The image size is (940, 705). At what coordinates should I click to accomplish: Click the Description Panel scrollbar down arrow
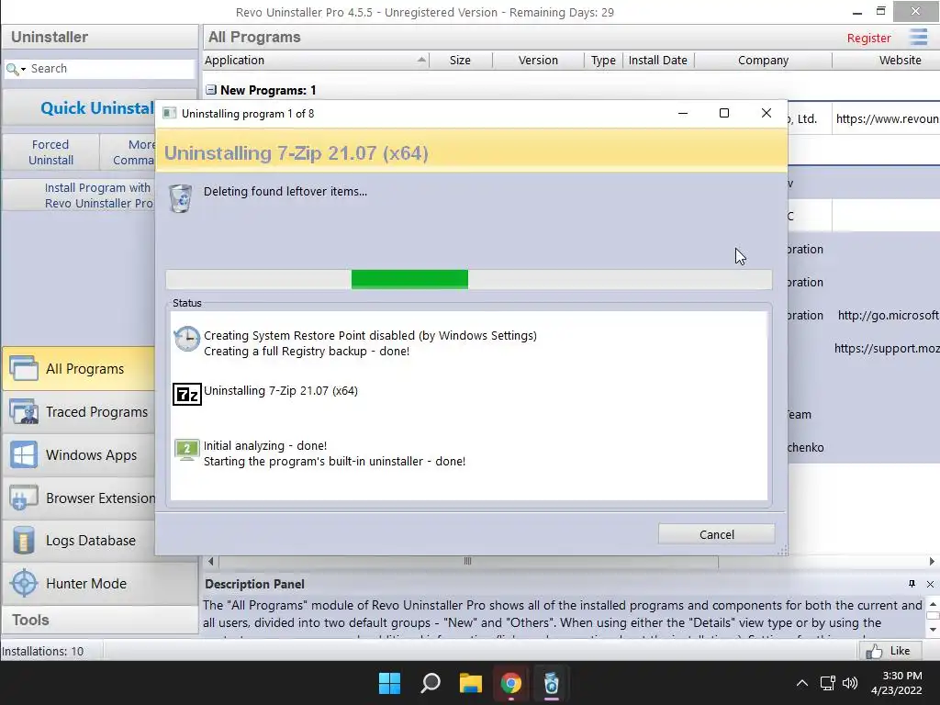click(x=933, y=630)
